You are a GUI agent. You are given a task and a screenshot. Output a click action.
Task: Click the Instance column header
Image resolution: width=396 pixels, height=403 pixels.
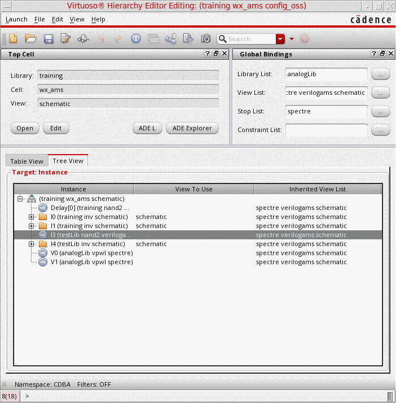coord(73,189)
